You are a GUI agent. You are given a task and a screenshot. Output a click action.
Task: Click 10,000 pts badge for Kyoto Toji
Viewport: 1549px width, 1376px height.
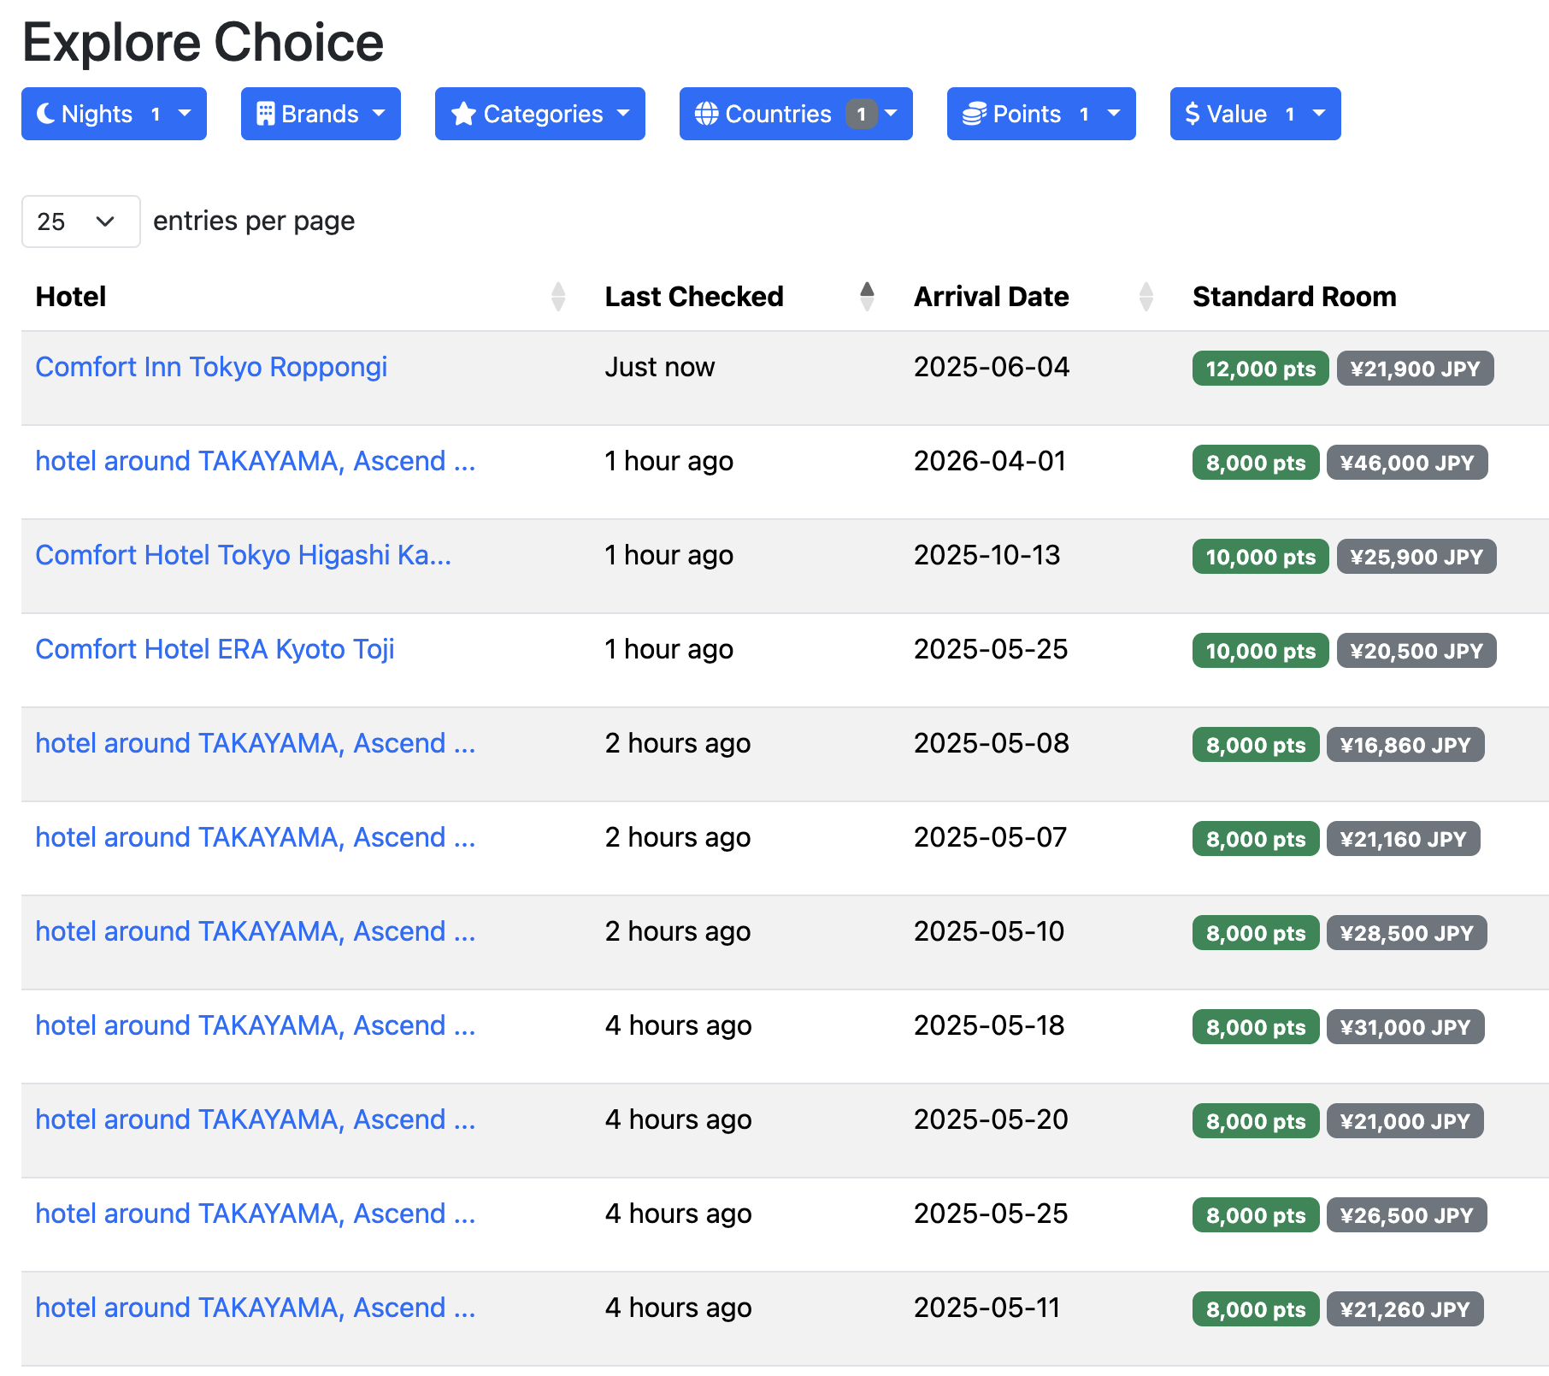click(x=1261, y=651)
